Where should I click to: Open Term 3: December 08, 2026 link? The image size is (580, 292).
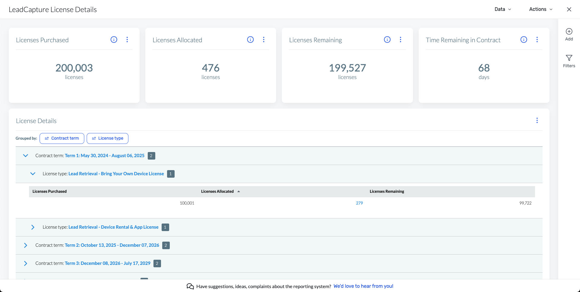pyautogui.click(x=108, y=263)
